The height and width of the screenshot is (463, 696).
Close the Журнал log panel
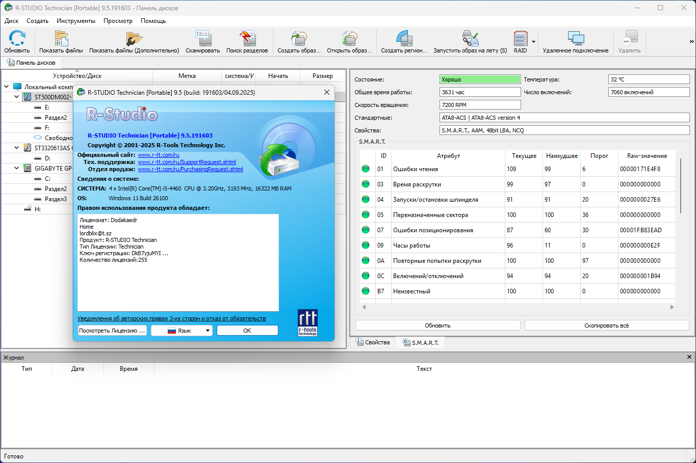689,357
